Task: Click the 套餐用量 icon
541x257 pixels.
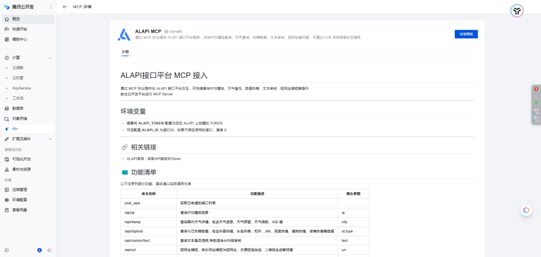Action: point(6,210)
